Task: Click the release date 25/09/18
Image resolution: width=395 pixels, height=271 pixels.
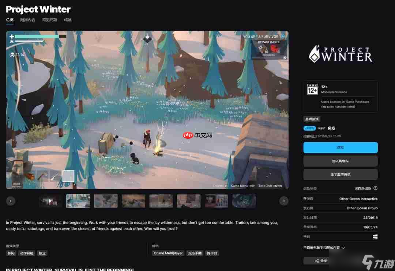Action: point(370,218)
